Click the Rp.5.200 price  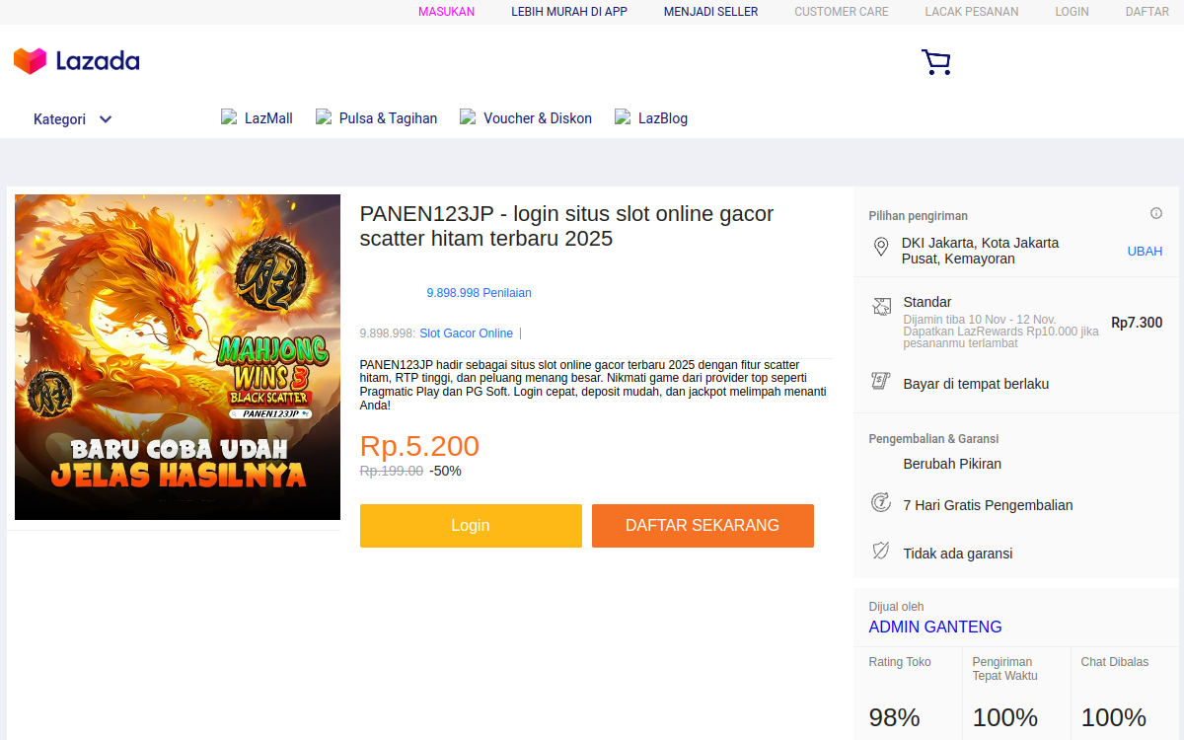[419, 446]
